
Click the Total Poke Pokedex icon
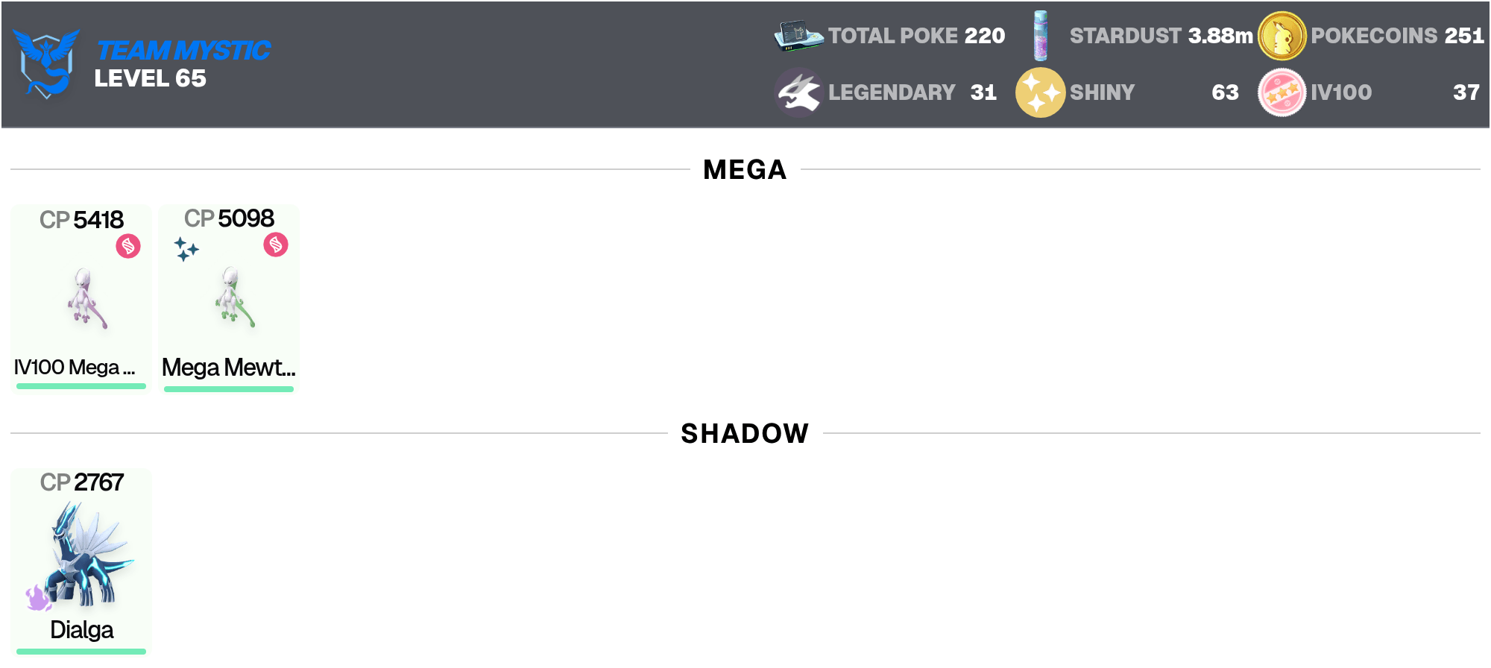click(x=798, y=35)
